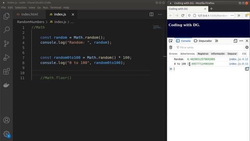Split the VS Code editor to the right
Screen dimensions: 250x141
(152, 14)
